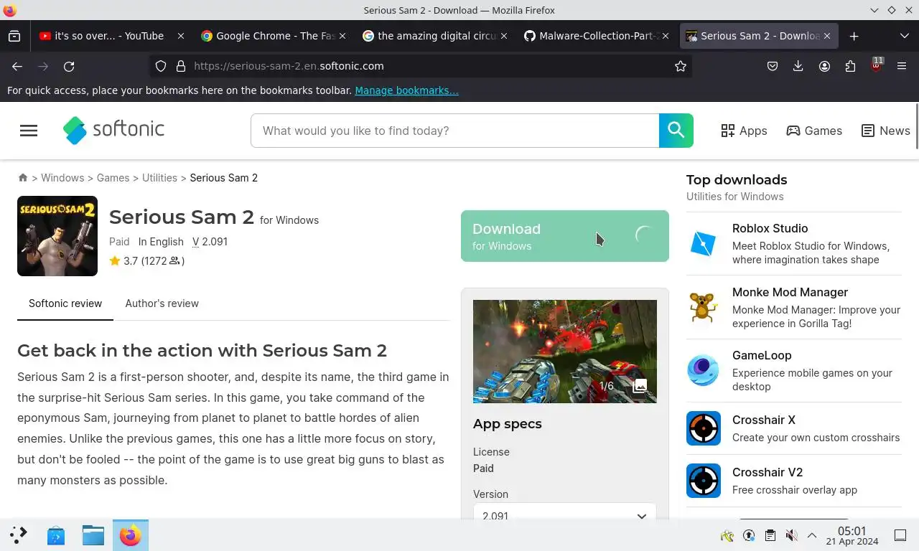Open GameLoop title link
919x551 pixels.
coord(762,355)
